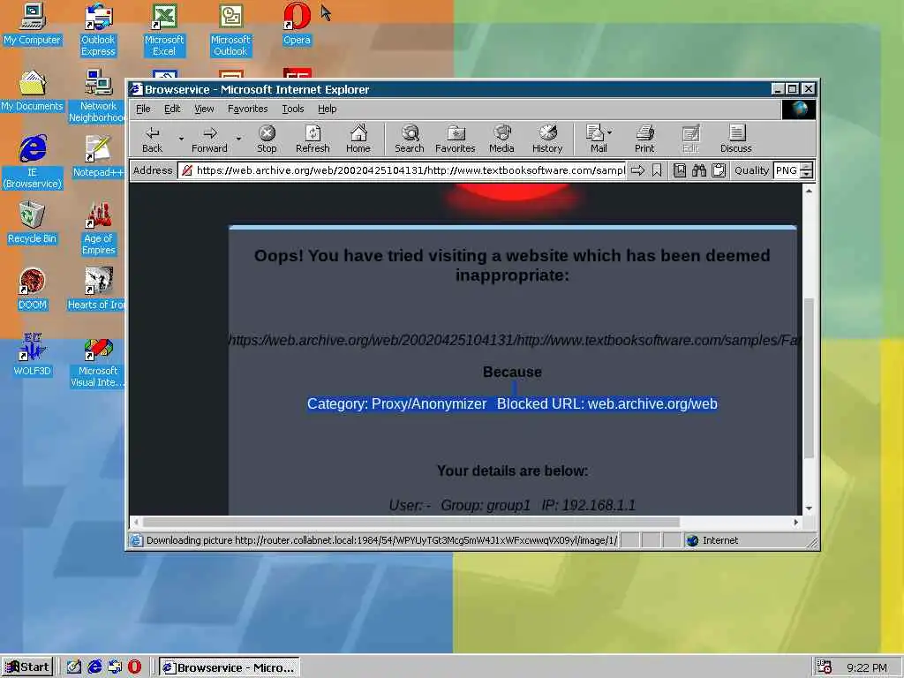904x678 pixels.
Task: Go to the Home page icon
Action: pos(358,139)
